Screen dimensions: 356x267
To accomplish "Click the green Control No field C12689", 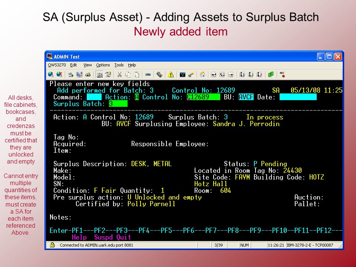I will click(x=204, y=97).
